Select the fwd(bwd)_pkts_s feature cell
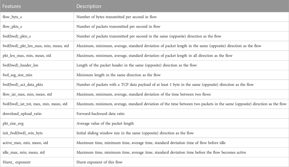This screenshot has width=289, height=167. [x=37, y=36]
